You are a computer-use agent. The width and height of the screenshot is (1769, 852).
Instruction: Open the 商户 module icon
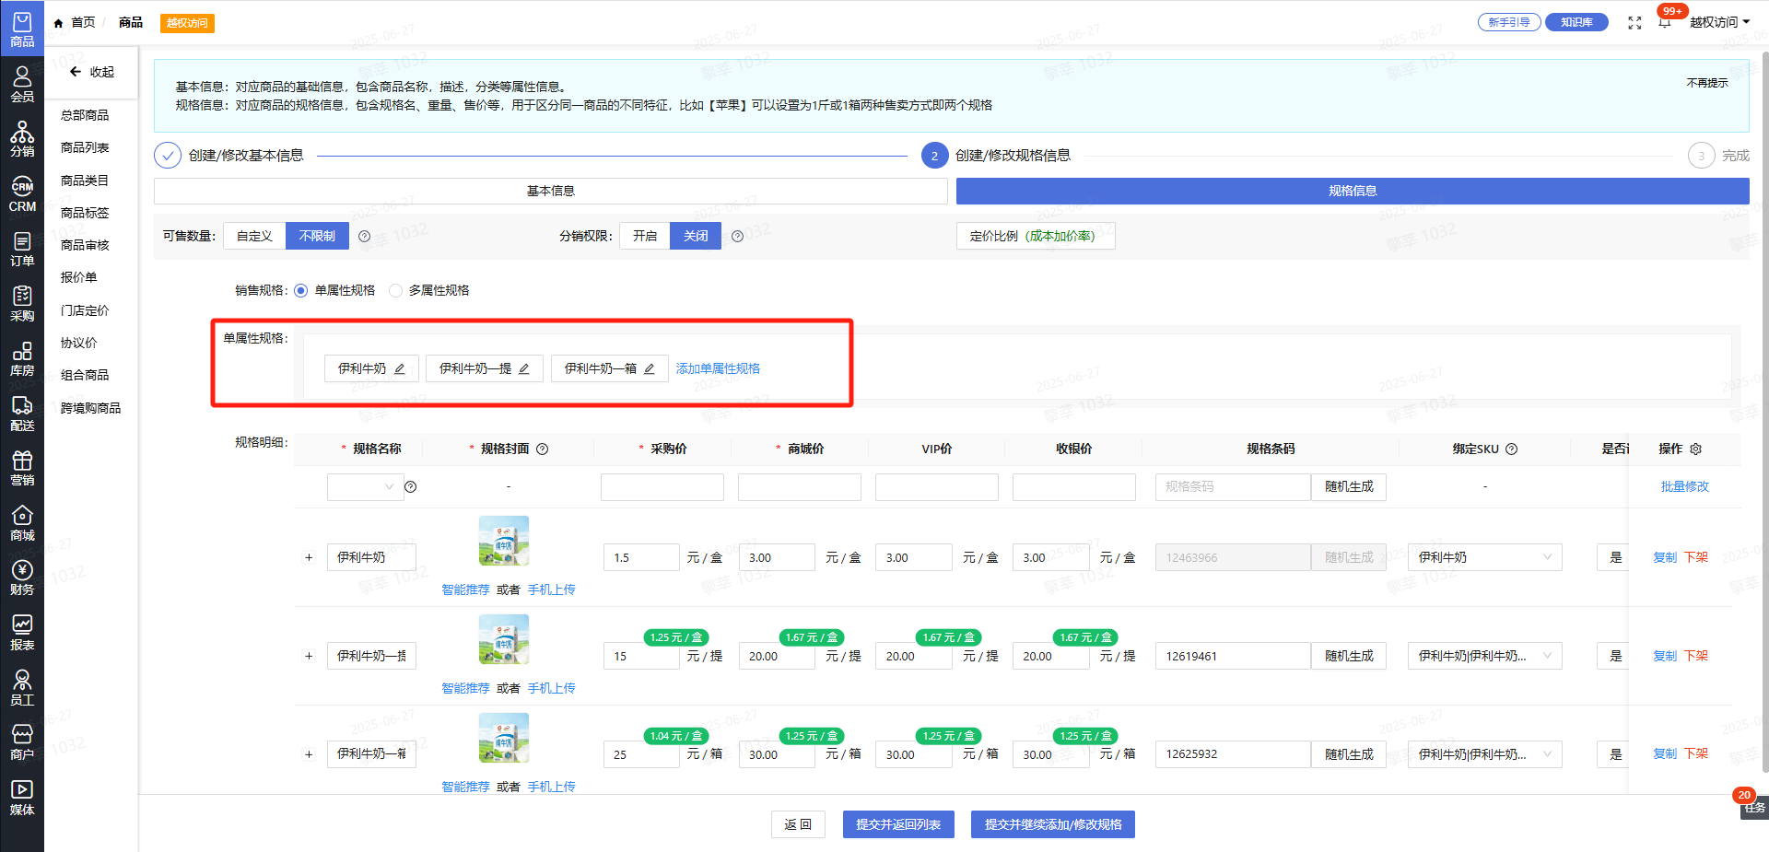tap(22, 741)
